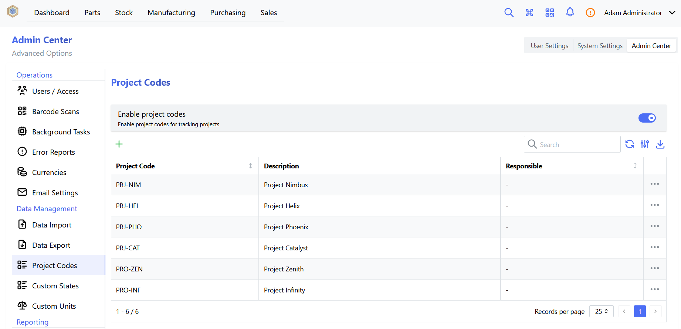Open Users / Access in sidebar
The image size is (681, 329).
pyautogui.click(x=55, y=91)
